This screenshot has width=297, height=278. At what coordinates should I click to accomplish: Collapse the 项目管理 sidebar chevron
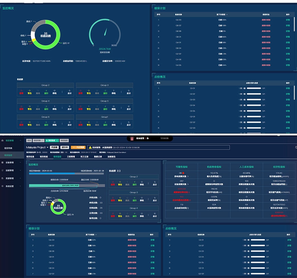pyautogui.click(x=20, y=141)
